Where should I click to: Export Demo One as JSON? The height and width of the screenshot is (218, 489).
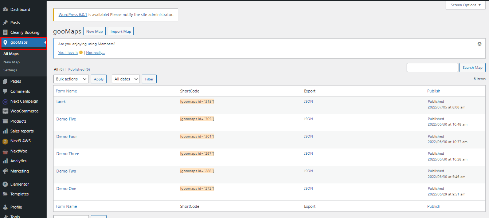coord(308,189)
